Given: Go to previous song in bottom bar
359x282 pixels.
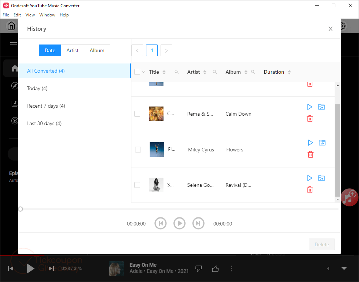Looking at the screenshot, I should [11, 269].
